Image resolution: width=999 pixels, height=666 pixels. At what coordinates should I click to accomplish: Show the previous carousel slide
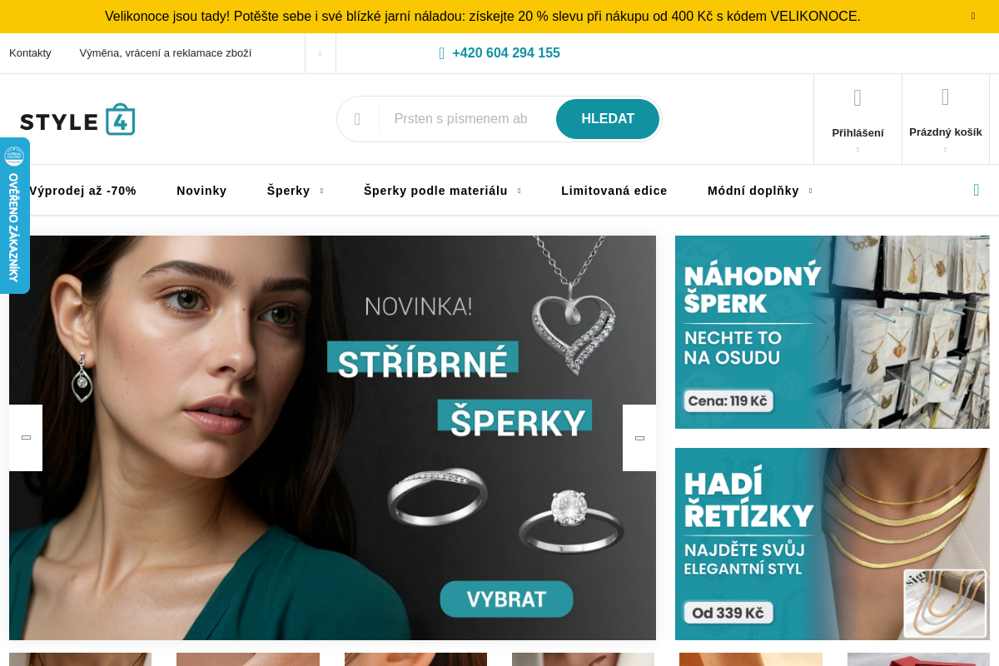(x=26, y=438)
